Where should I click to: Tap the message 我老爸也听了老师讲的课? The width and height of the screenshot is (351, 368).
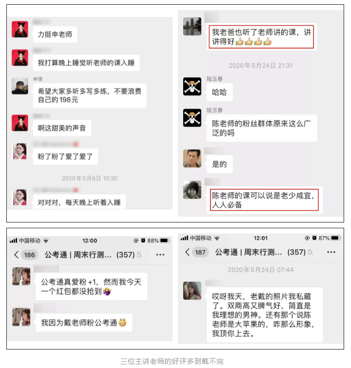point(262,36)
